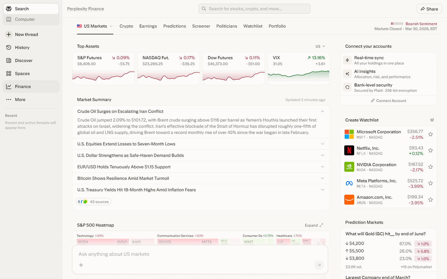Open Portfolio tab
The width and height of the screenshot is (447, 279).
point(277,26)
